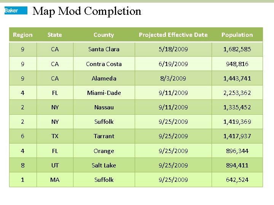Click the Region column header
This screenshot has width=274, height=205.
(x=23, y=35)
